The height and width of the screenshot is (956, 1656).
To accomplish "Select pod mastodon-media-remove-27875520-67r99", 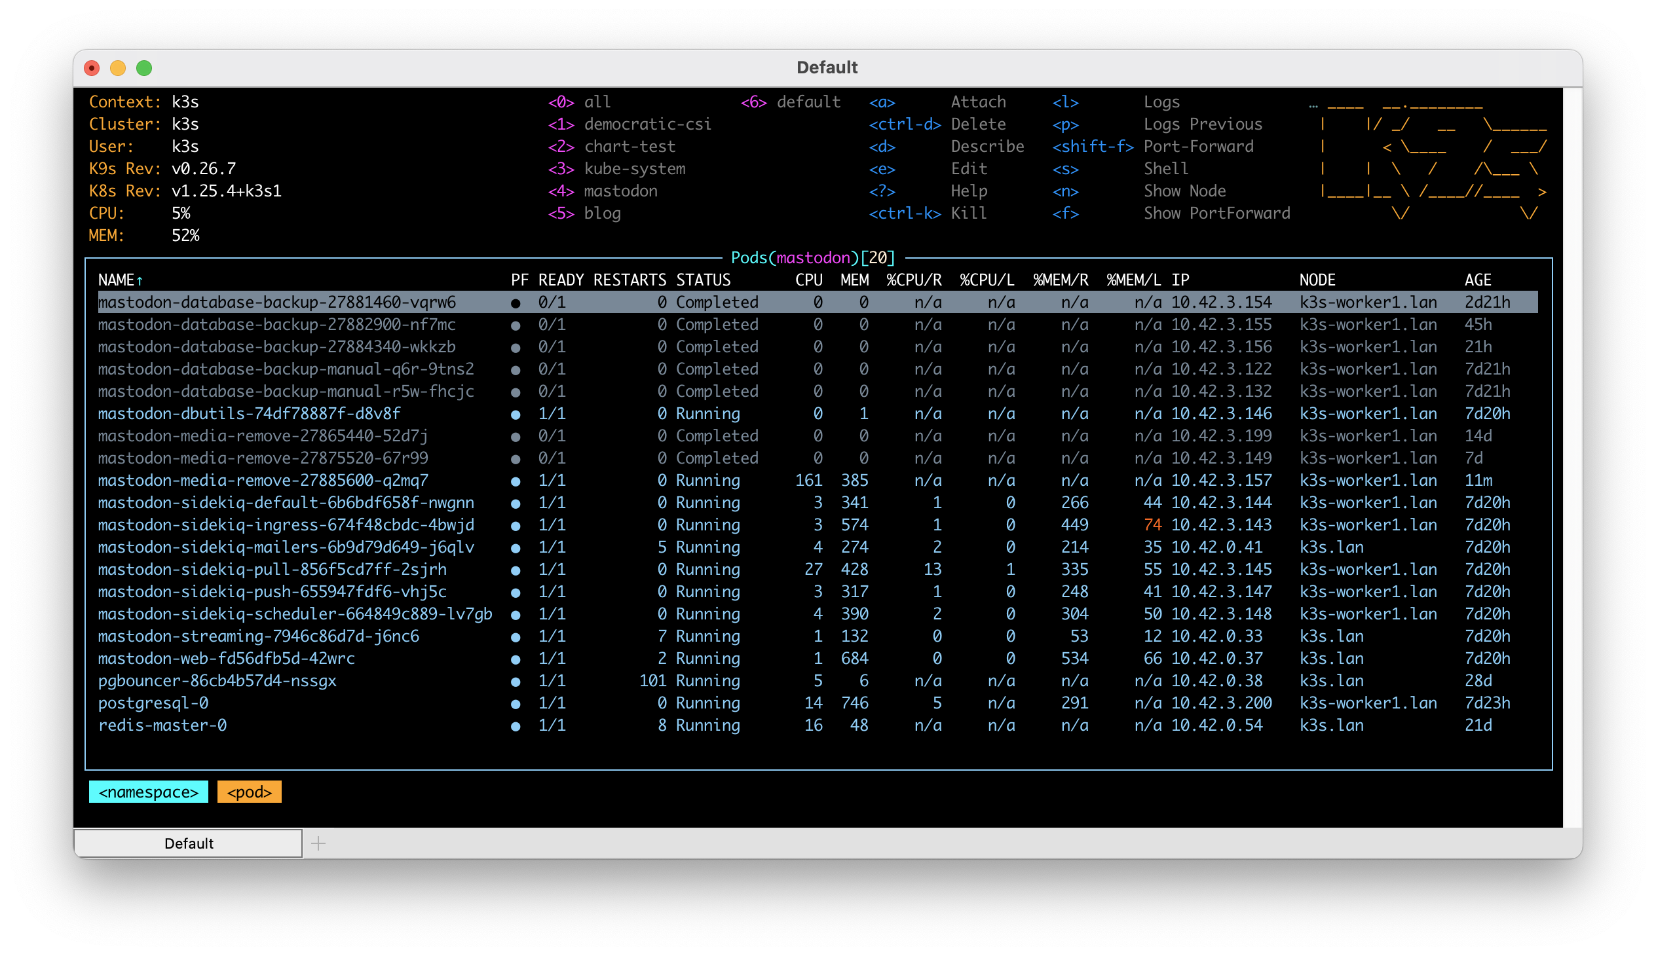I will click(817, 458).
